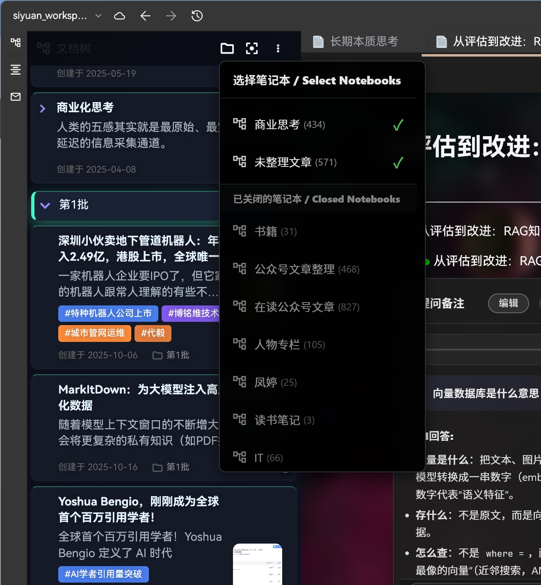
Task: Open the document tree sidebar icon
Action: tap(15, 43)
